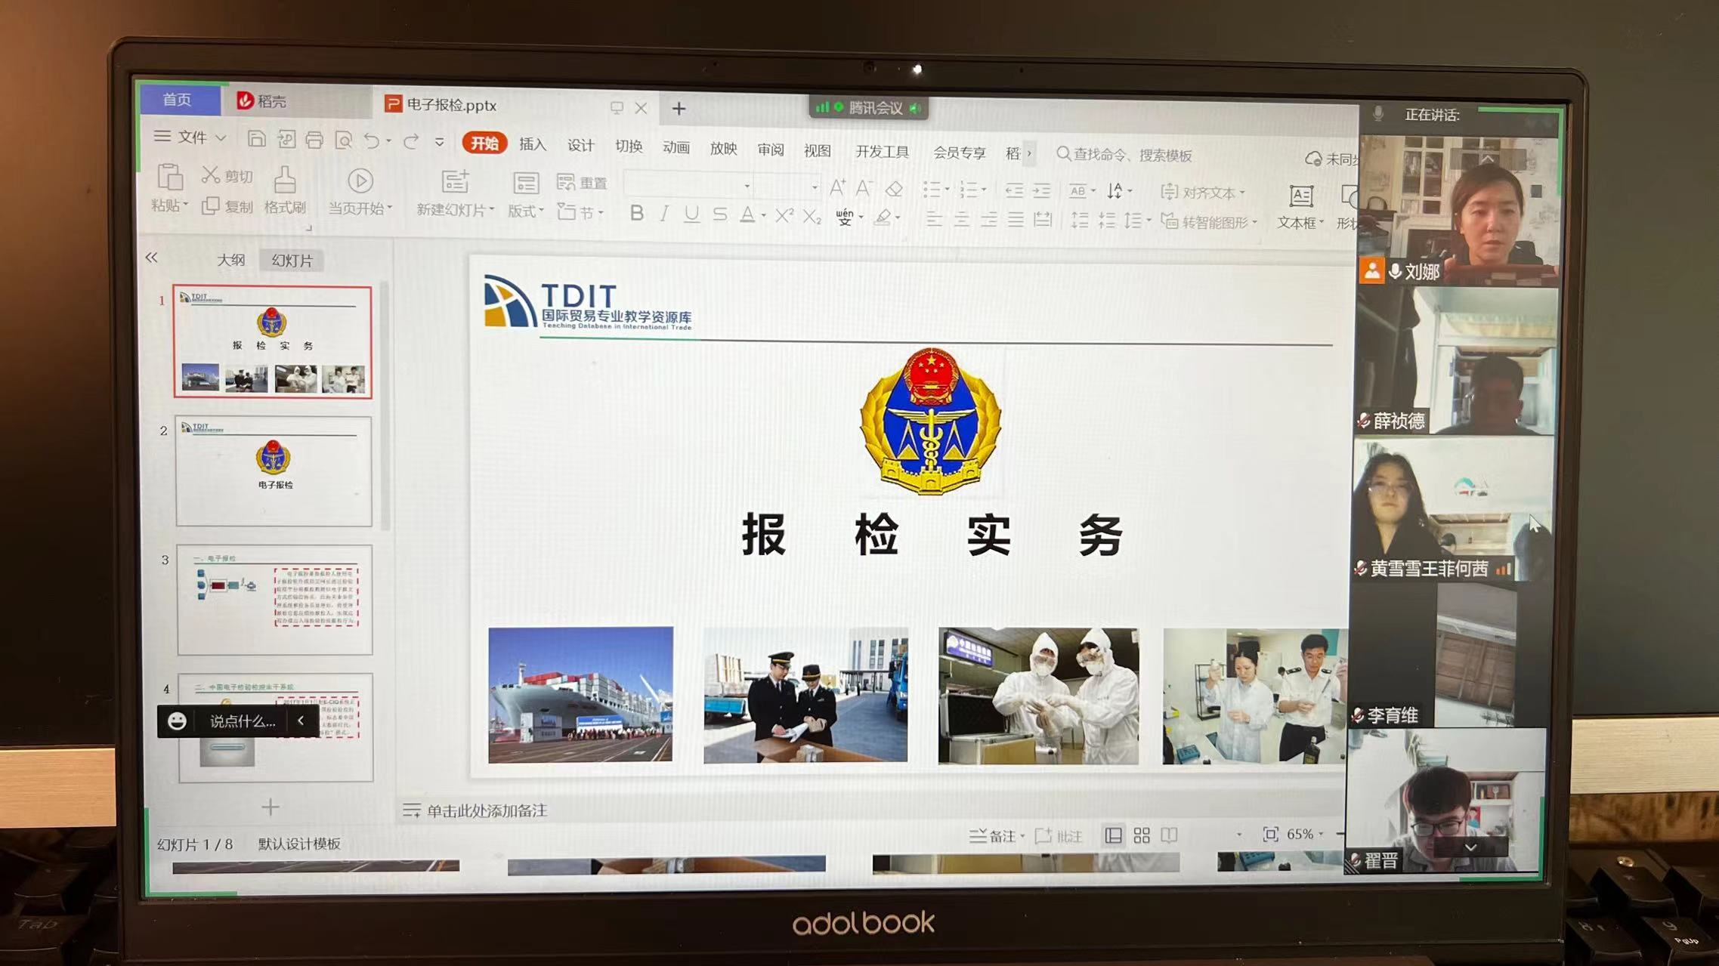Viewport: 1719px width, 966px height.
Task: Toggle bold formatting
Action: 636,214
